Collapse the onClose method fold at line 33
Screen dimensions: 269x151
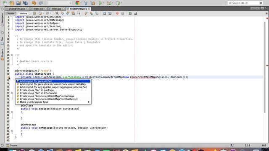click(12, 112)
